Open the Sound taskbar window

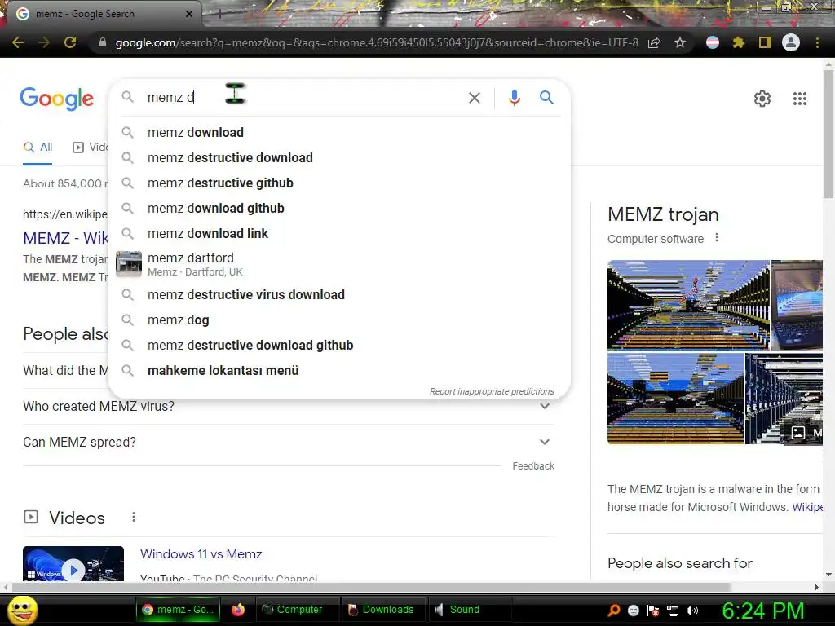(471, 610)
